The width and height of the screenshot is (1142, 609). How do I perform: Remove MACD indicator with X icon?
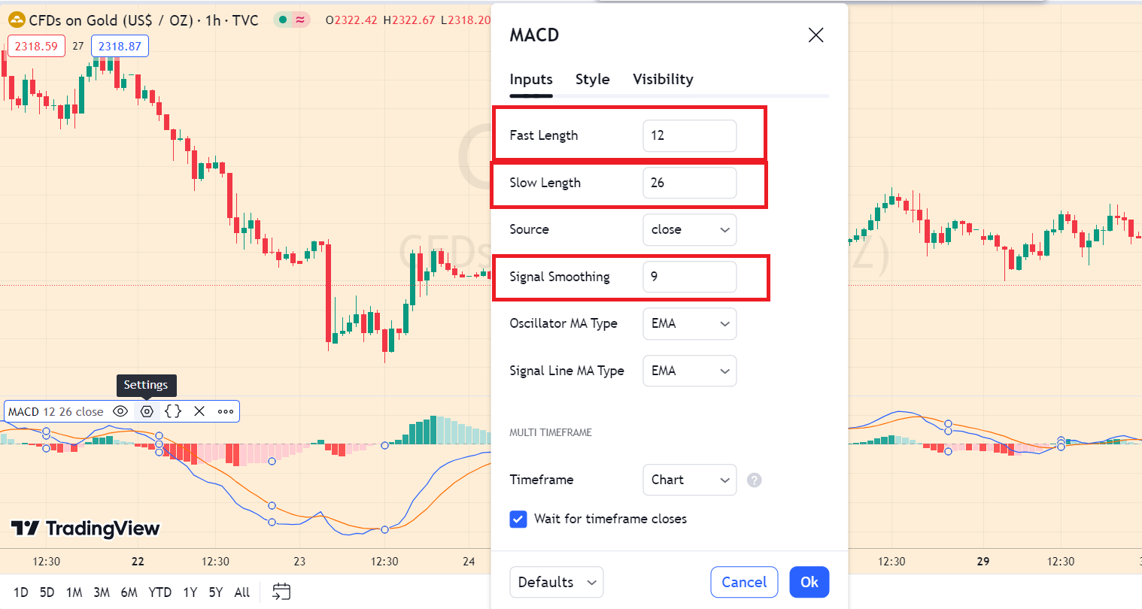(x=199, y=411)
